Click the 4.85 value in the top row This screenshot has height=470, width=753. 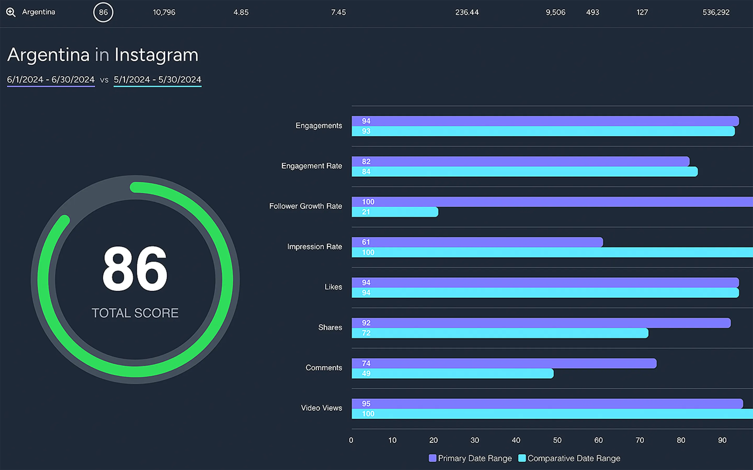click(241, 13)
